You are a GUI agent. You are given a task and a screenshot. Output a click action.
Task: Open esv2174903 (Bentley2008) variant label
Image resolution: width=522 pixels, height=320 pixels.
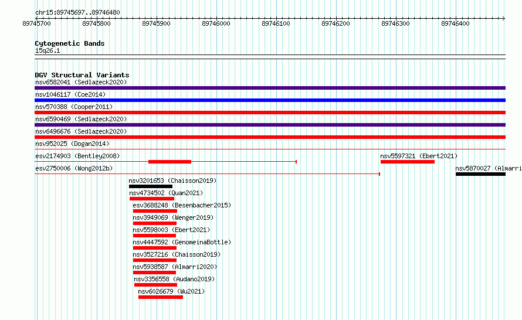click(x=77, y=156)
